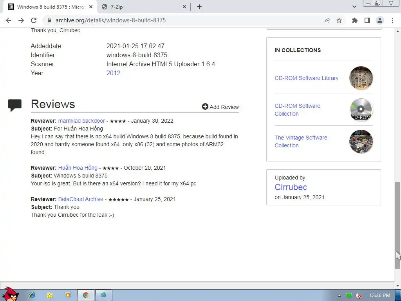Click review text Thank you Cirrubec for the leak

tap(72, 215)
